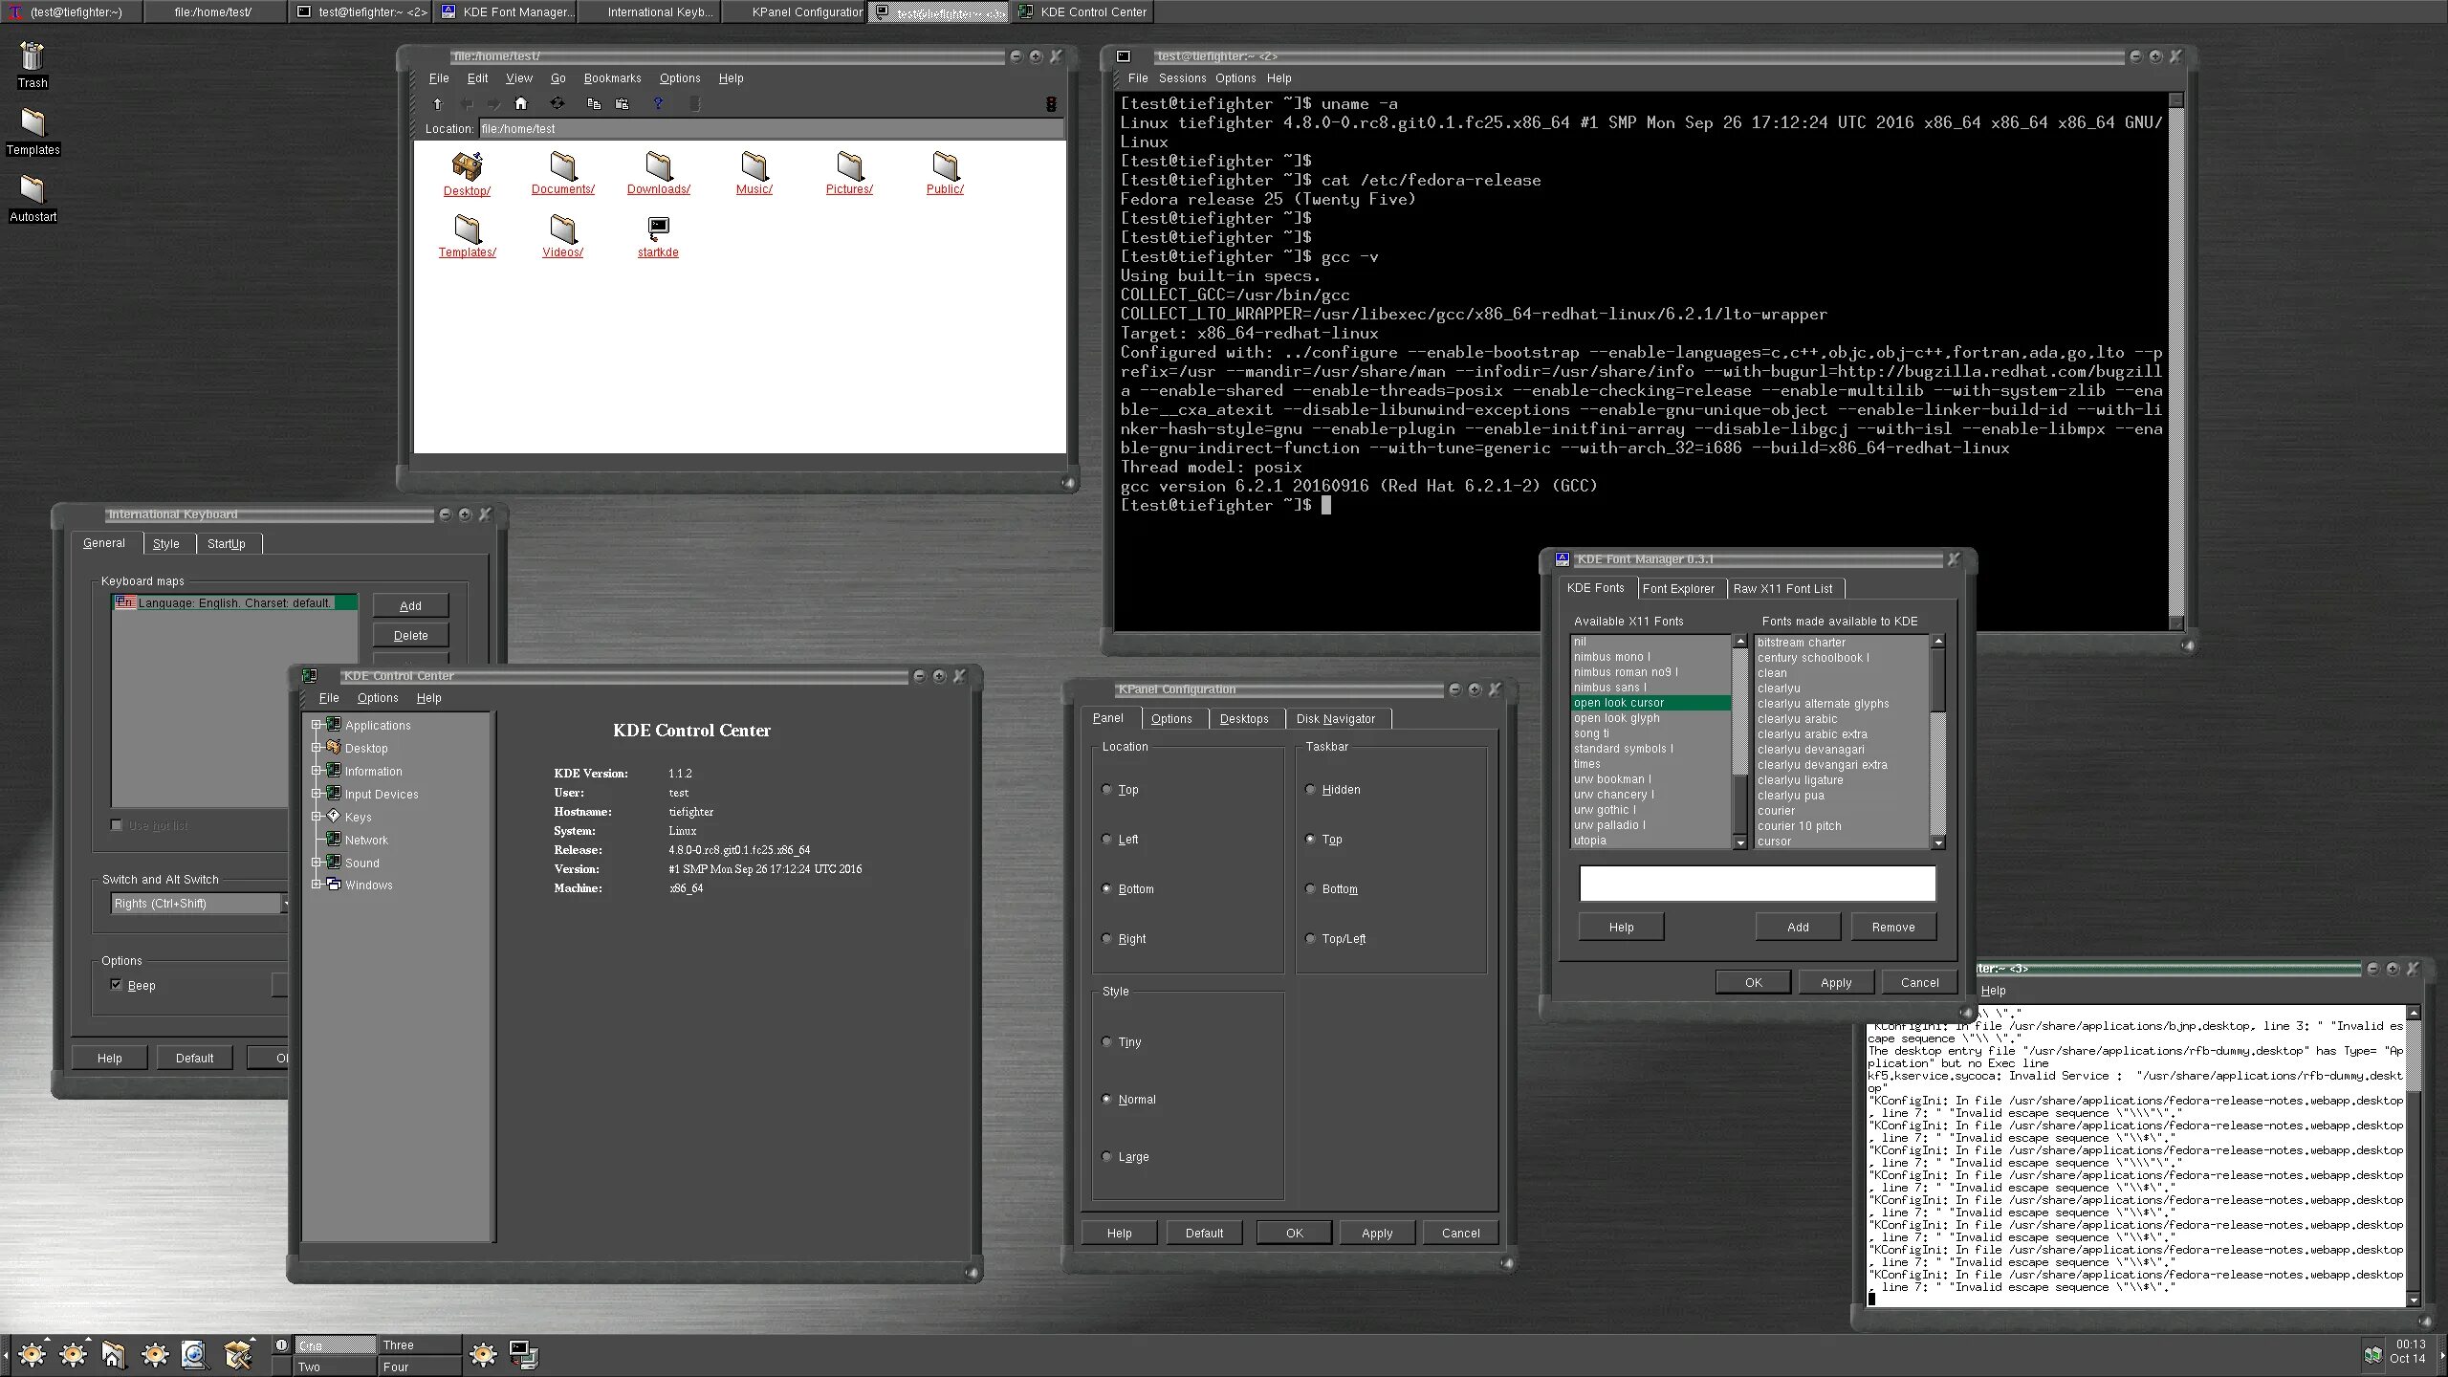Click the file manager Location field
Image resolution: width=2448 pixels, height=1377 pixels.
(x=770, y=129)
